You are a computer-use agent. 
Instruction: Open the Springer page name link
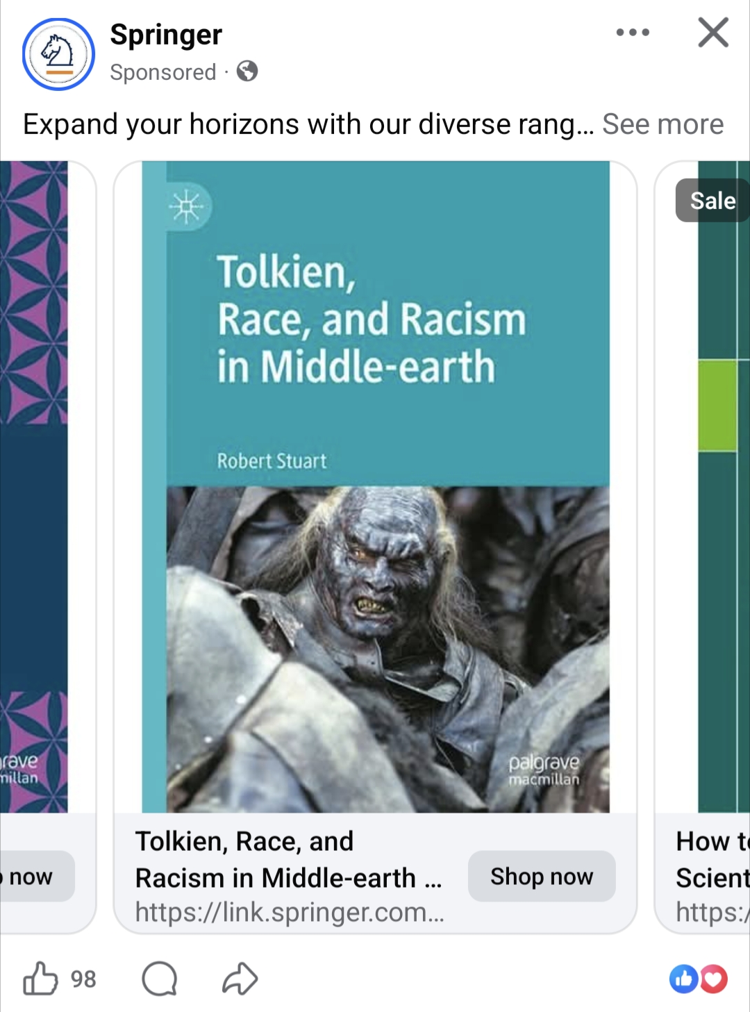click(166, 34)
